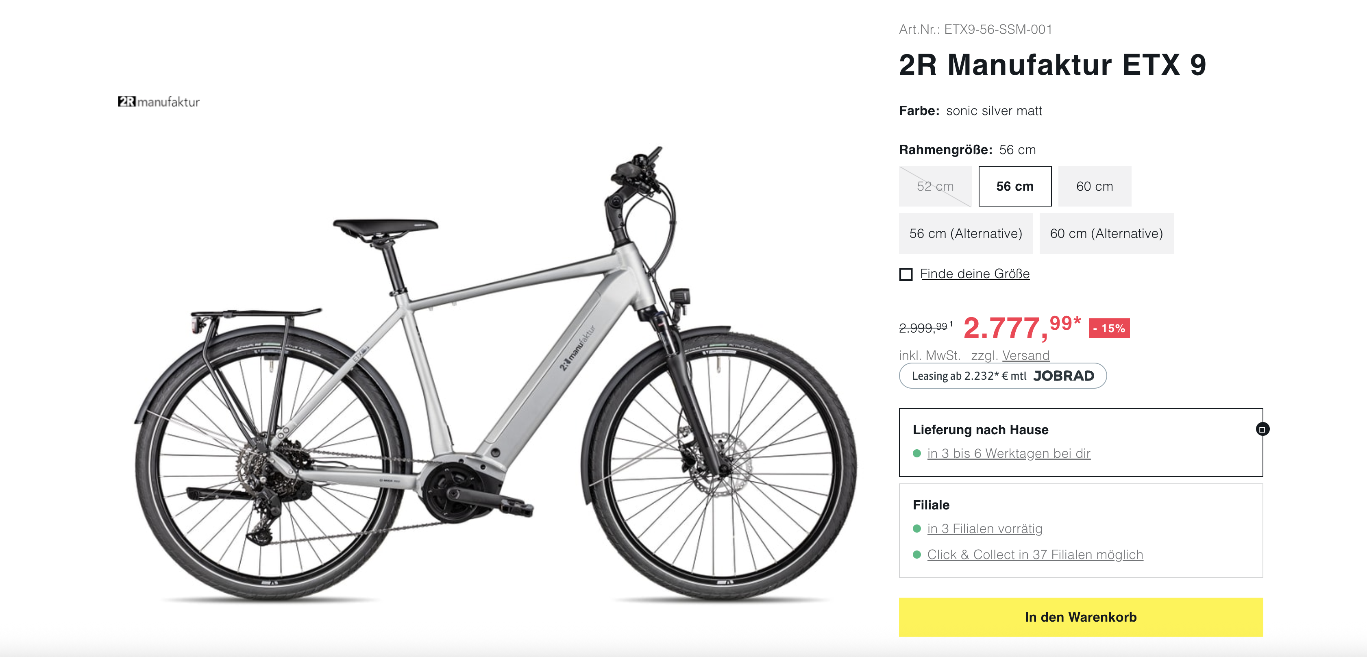Select the 60 cm frame size

[x=1094, y=186]
